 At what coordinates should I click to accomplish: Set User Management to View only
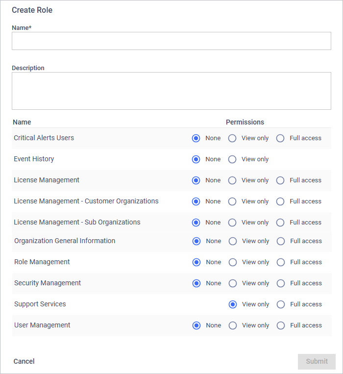[233, 325]
